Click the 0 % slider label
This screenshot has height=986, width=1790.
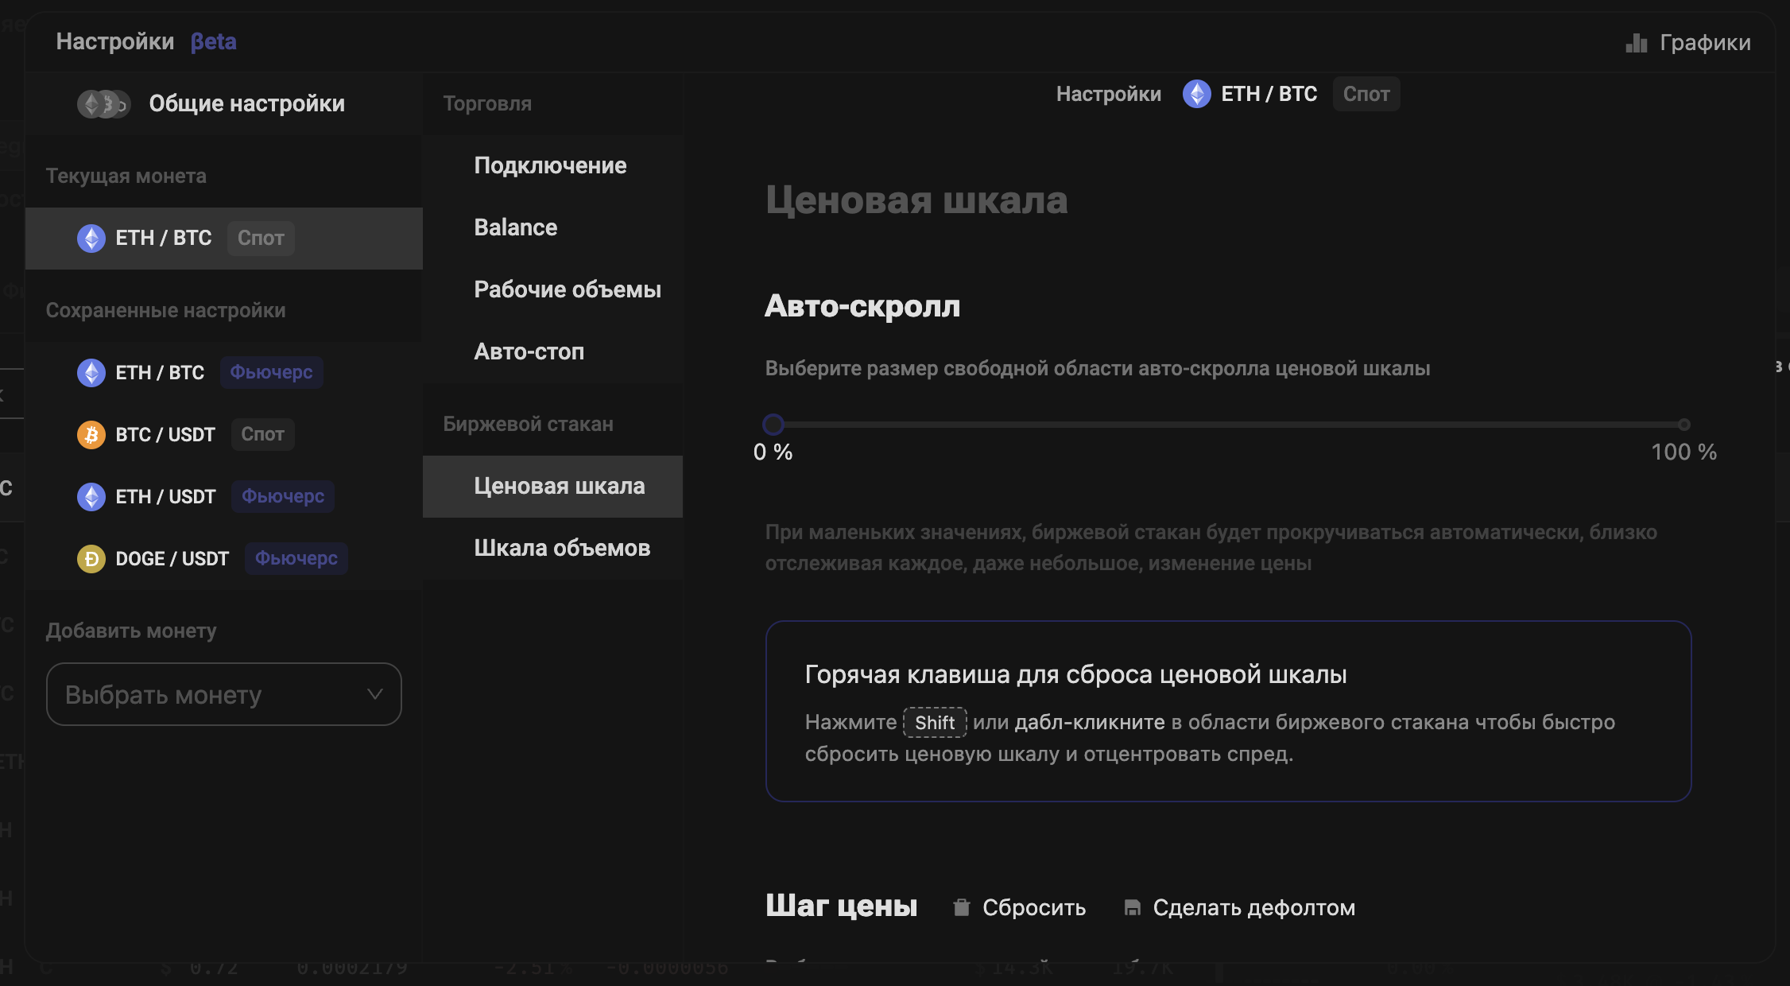(773, 452)
